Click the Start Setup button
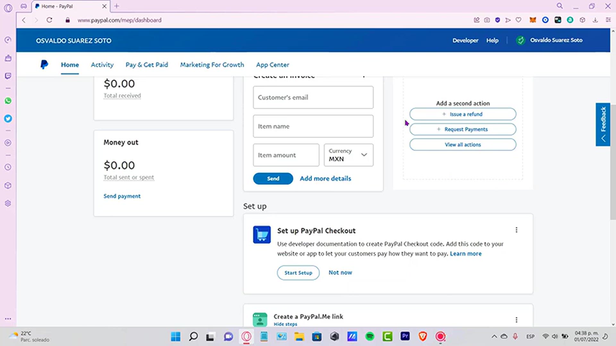The image size is (616, 346). 298,273
